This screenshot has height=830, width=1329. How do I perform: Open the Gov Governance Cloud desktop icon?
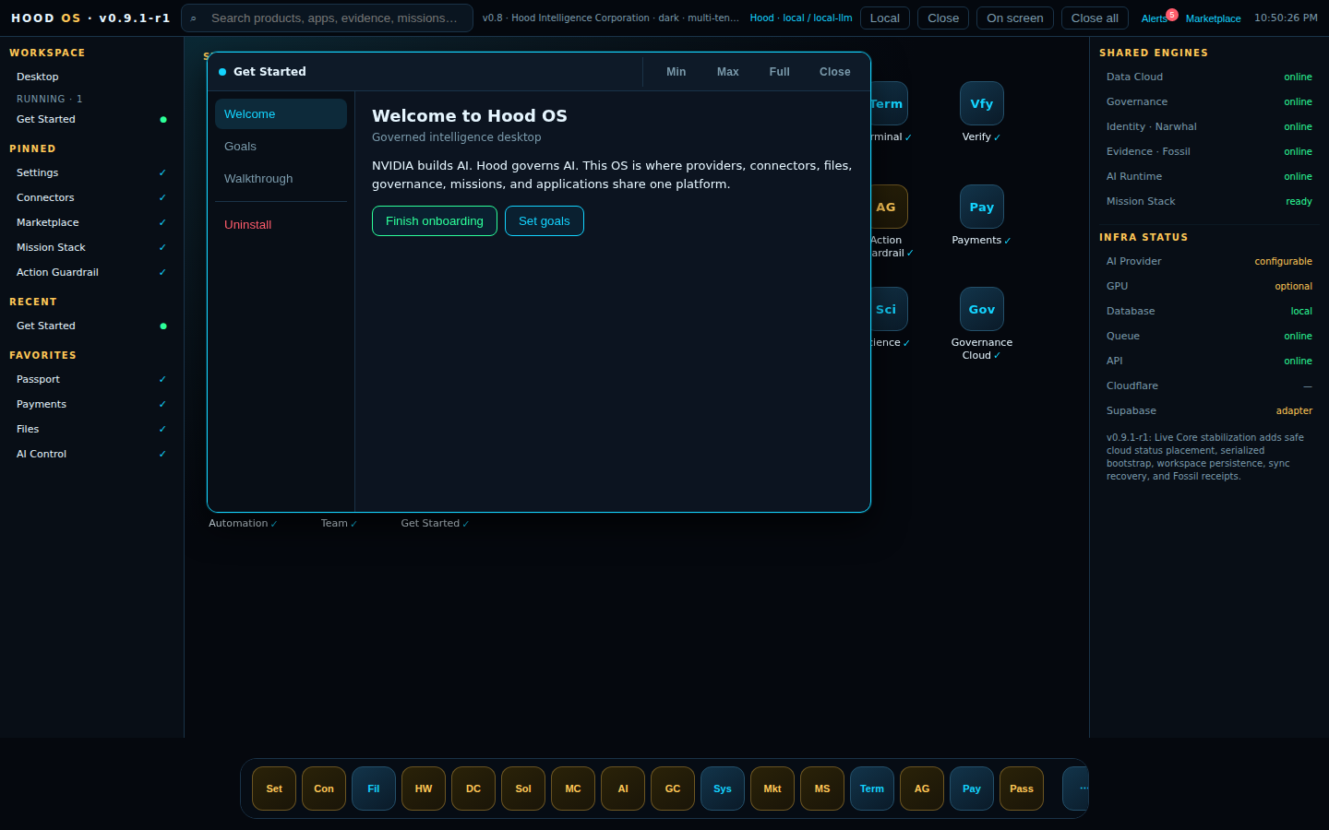pyautogui.click(x=982, y=325)
